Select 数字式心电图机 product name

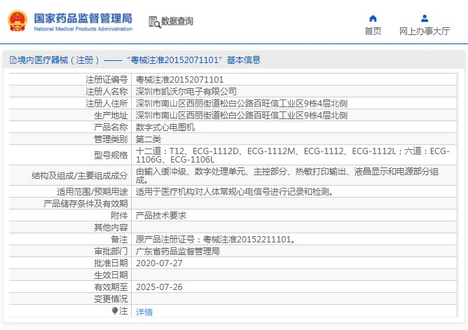point(165,128)
